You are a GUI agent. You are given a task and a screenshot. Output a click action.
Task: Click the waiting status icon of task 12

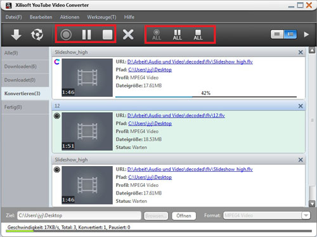[57, 116]
